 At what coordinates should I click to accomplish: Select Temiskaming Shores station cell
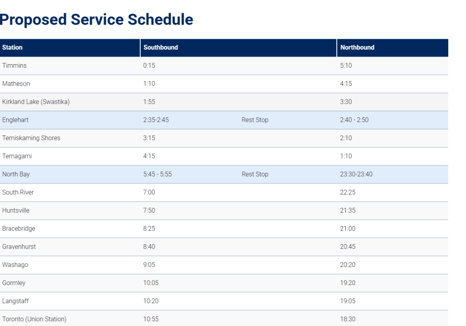coord(31,138)
